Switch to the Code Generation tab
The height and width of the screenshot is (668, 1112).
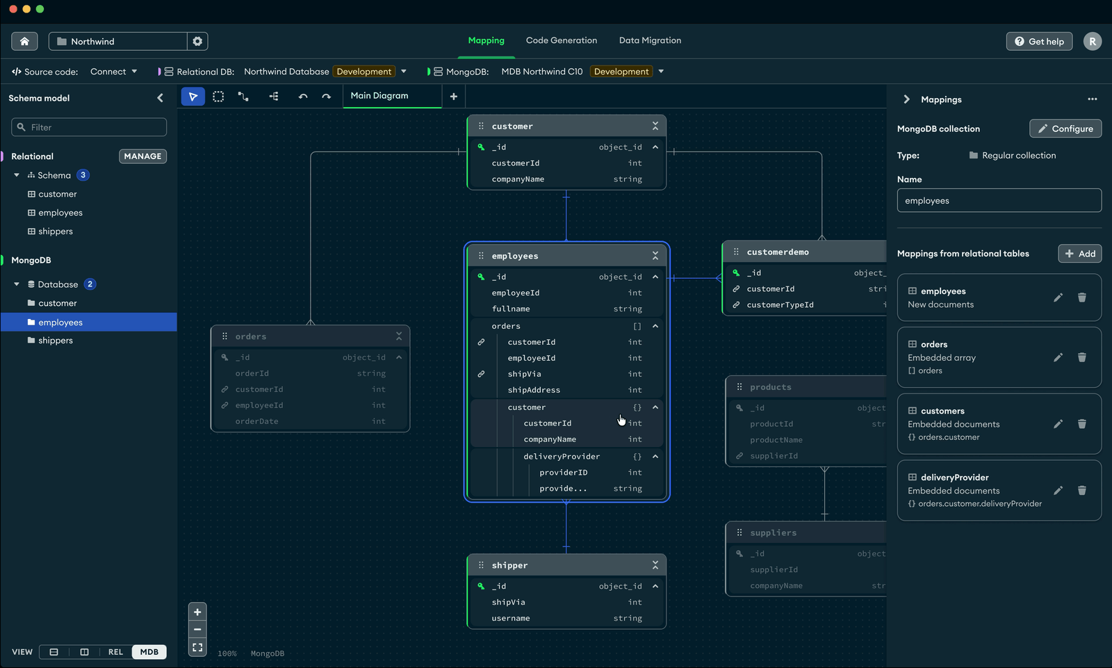click(561, 40)
